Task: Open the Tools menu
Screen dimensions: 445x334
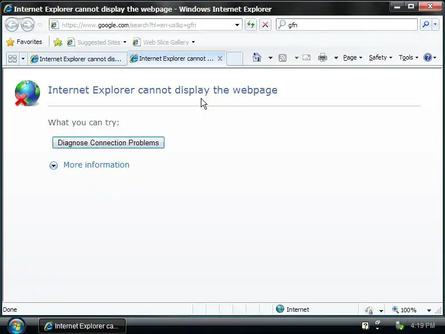Action: (408, 58)
